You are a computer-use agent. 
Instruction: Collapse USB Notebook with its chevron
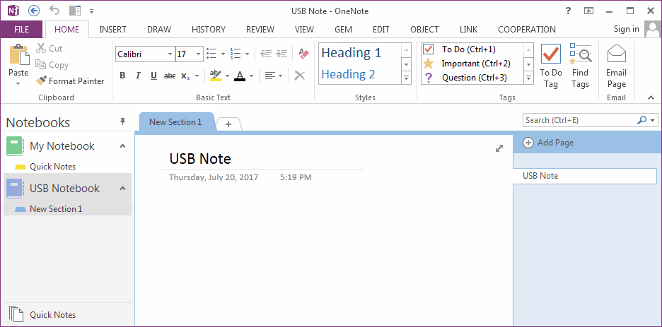[x=122, y=189]
